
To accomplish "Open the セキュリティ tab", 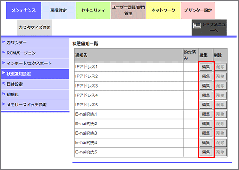I will point(93,11).
